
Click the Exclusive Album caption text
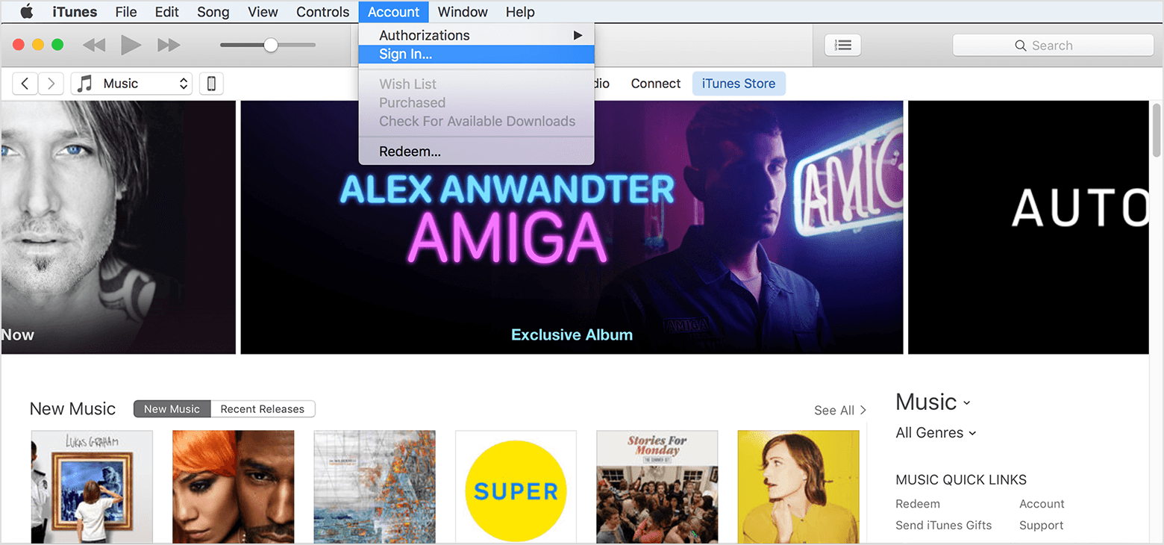(x=572, y=335)
